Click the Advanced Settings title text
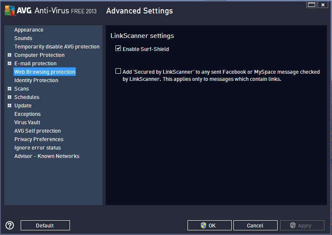The width and height of the screenshot is (332, 235). tap(139, 11)
